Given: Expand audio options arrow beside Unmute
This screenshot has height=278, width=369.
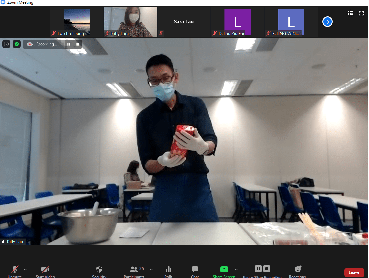Looking at the screenshot, I should [25, 269].
